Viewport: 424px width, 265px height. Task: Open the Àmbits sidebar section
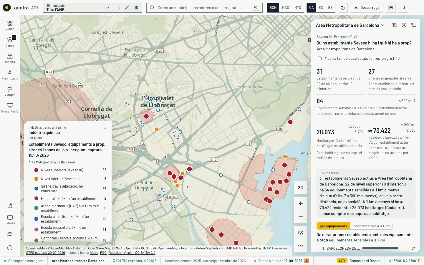[x=10, y=58]
